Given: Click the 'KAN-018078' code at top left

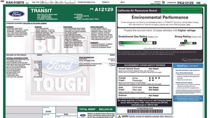Looking at the screenshot, I should 15,3.
